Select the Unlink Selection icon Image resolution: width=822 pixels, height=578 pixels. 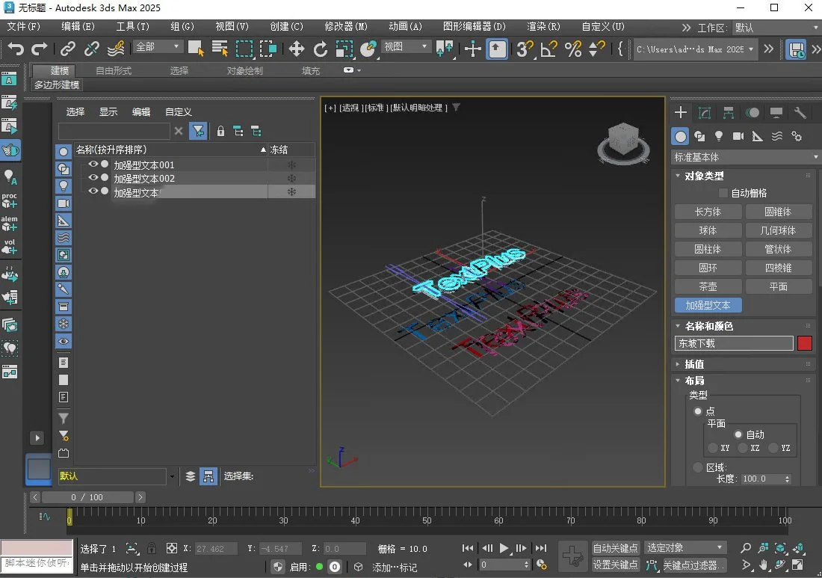coord(92,49)
